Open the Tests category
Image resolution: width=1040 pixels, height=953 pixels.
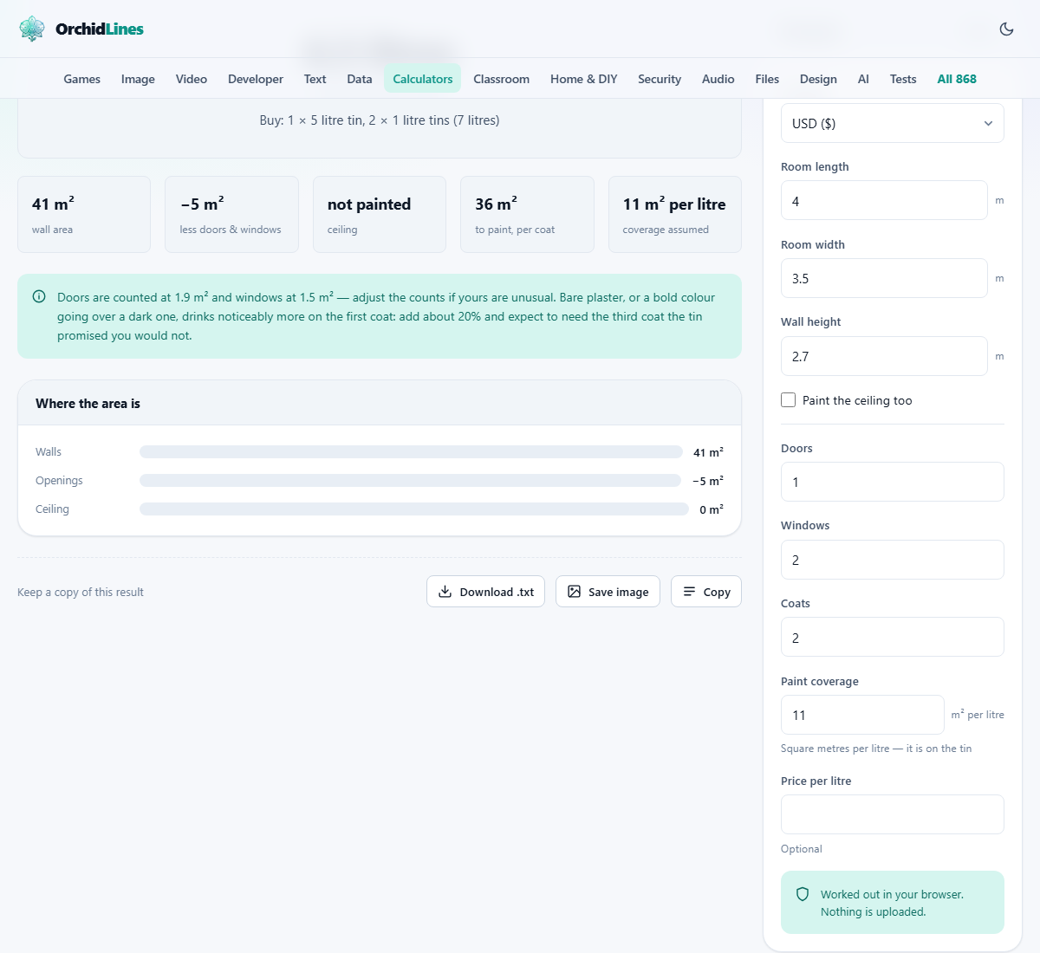[903, 79]
